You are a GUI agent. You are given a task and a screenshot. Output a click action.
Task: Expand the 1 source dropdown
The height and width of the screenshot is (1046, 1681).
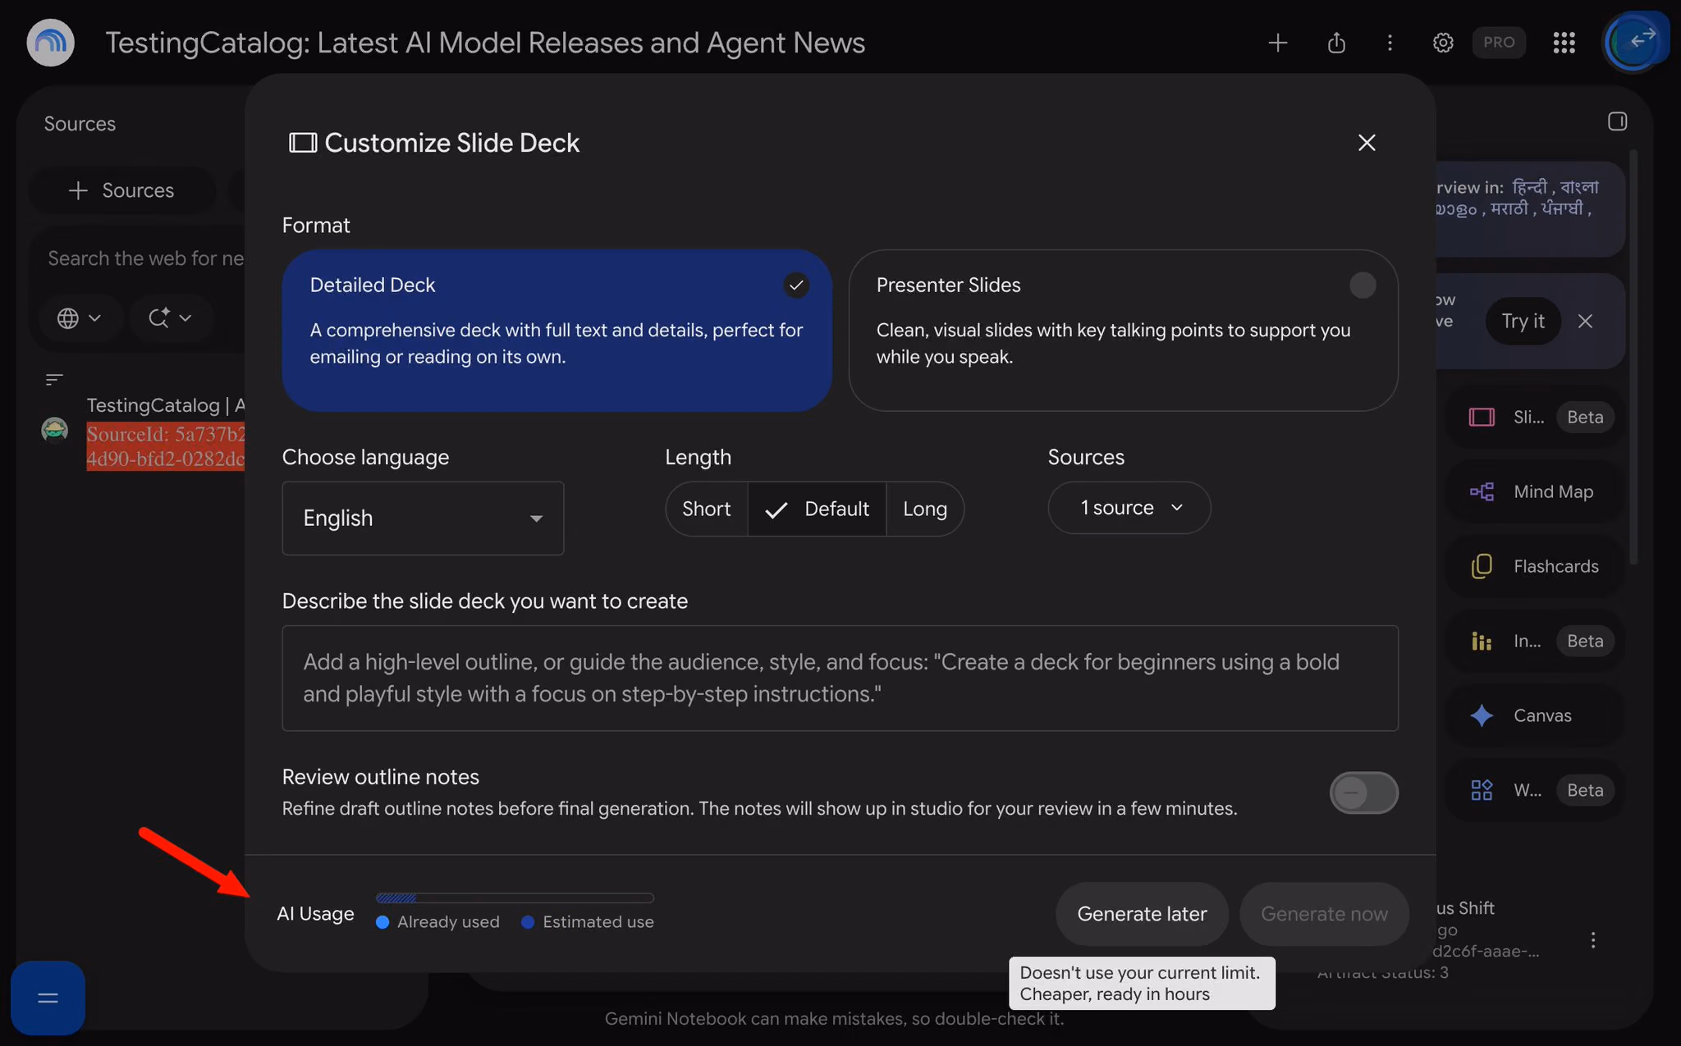pos(1129,508)
